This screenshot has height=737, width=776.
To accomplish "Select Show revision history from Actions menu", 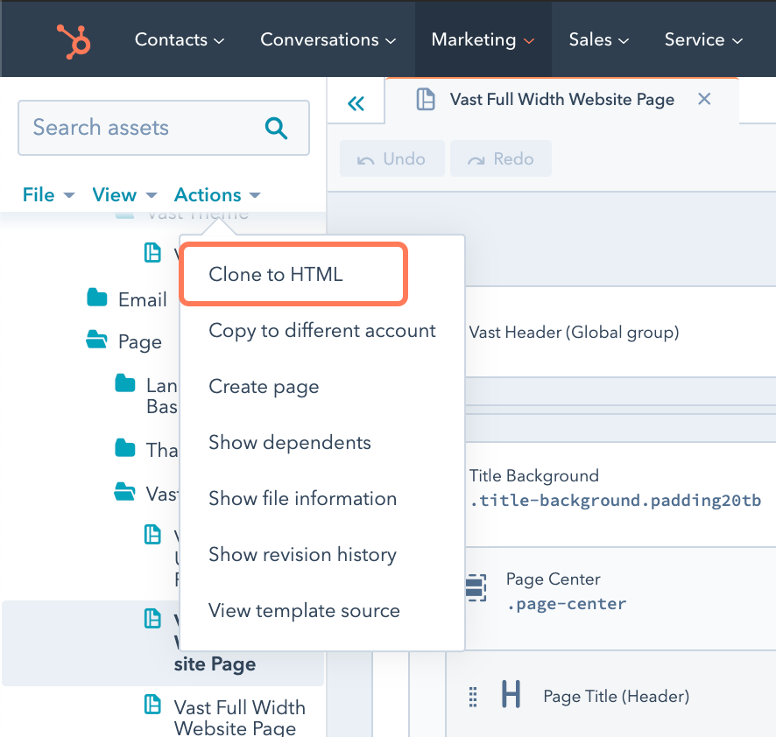I will pyautogui.click(x=302, y=554).
